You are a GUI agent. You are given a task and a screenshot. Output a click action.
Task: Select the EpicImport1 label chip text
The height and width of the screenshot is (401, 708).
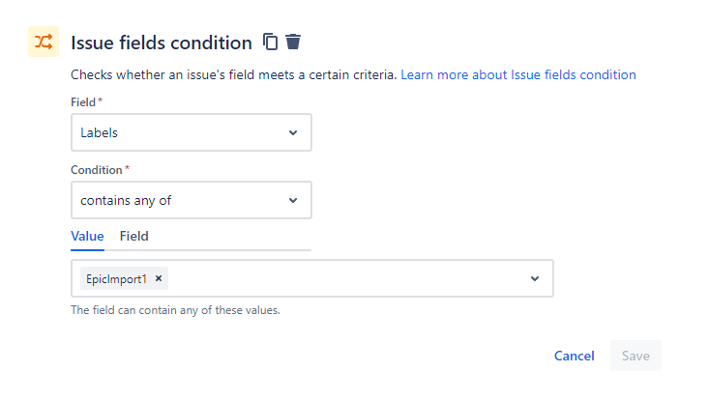pyautogui.click(x=116, y=278)
